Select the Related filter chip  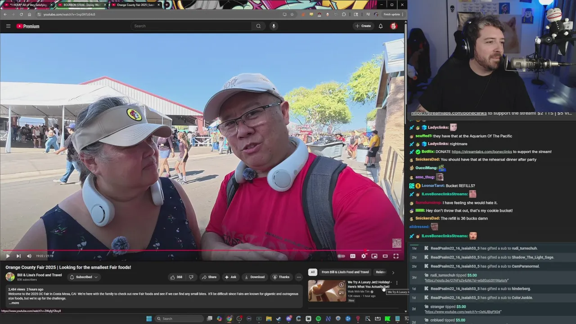381,272
